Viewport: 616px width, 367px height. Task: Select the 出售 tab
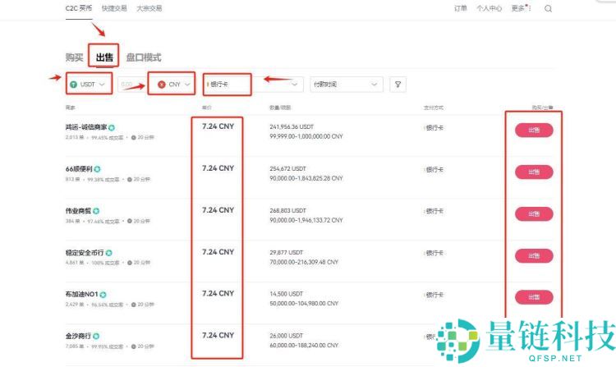pos(104,57)
